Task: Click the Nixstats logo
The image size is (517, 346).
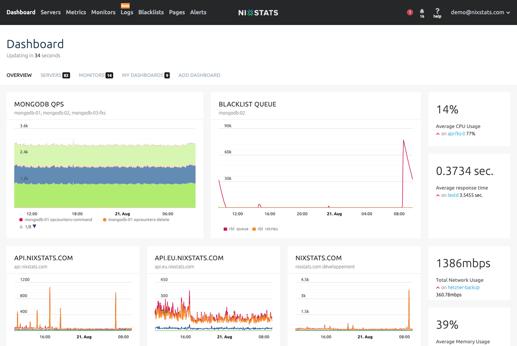Action: point(258,13)
